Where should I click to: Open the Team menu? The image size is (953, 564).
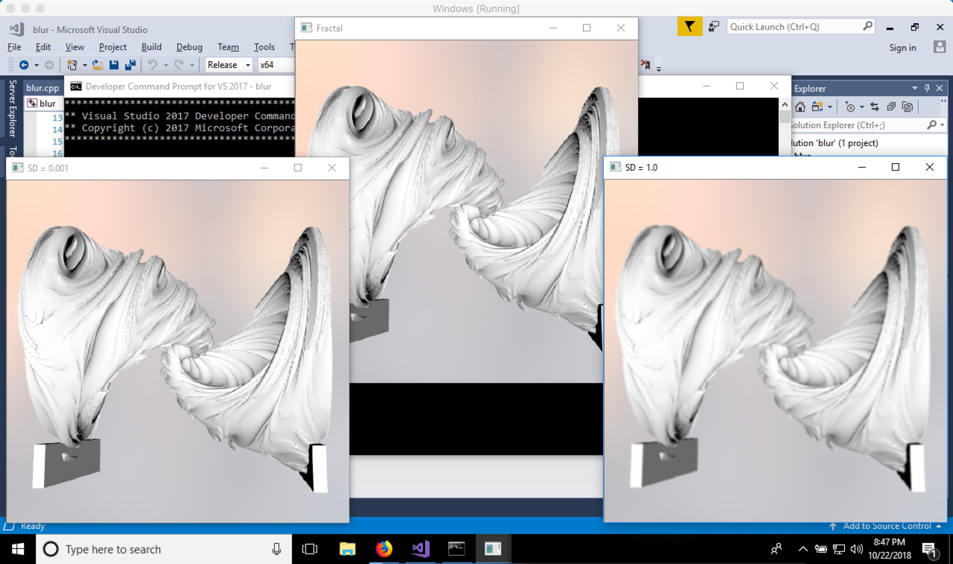tap(229, 47)
